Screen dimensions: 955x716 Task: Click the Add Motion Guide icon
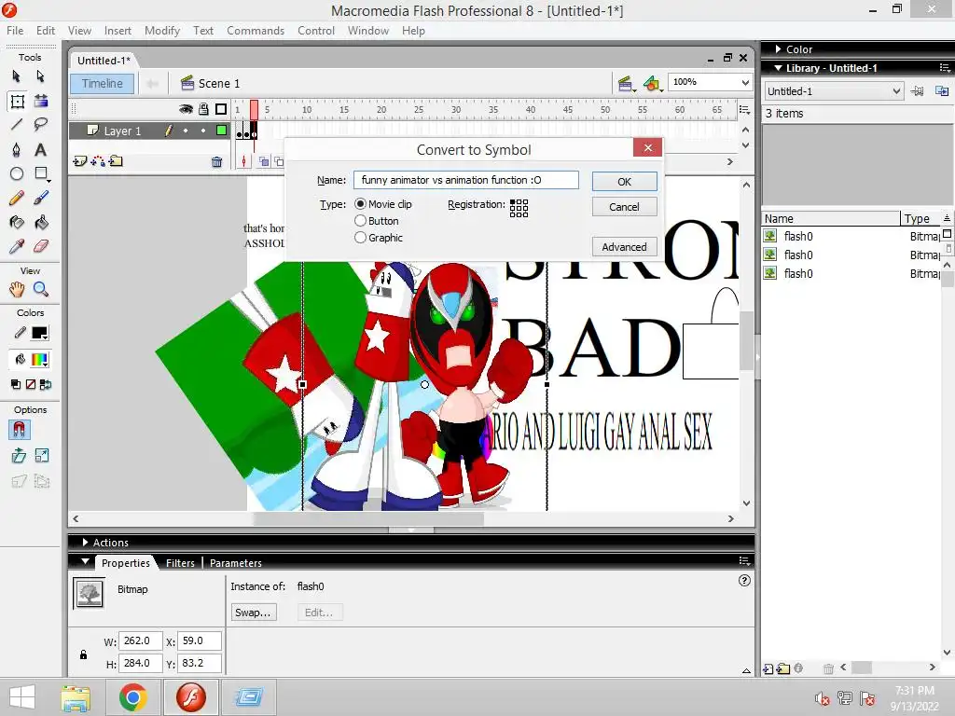pyautogui.click(x=97, y=161)
